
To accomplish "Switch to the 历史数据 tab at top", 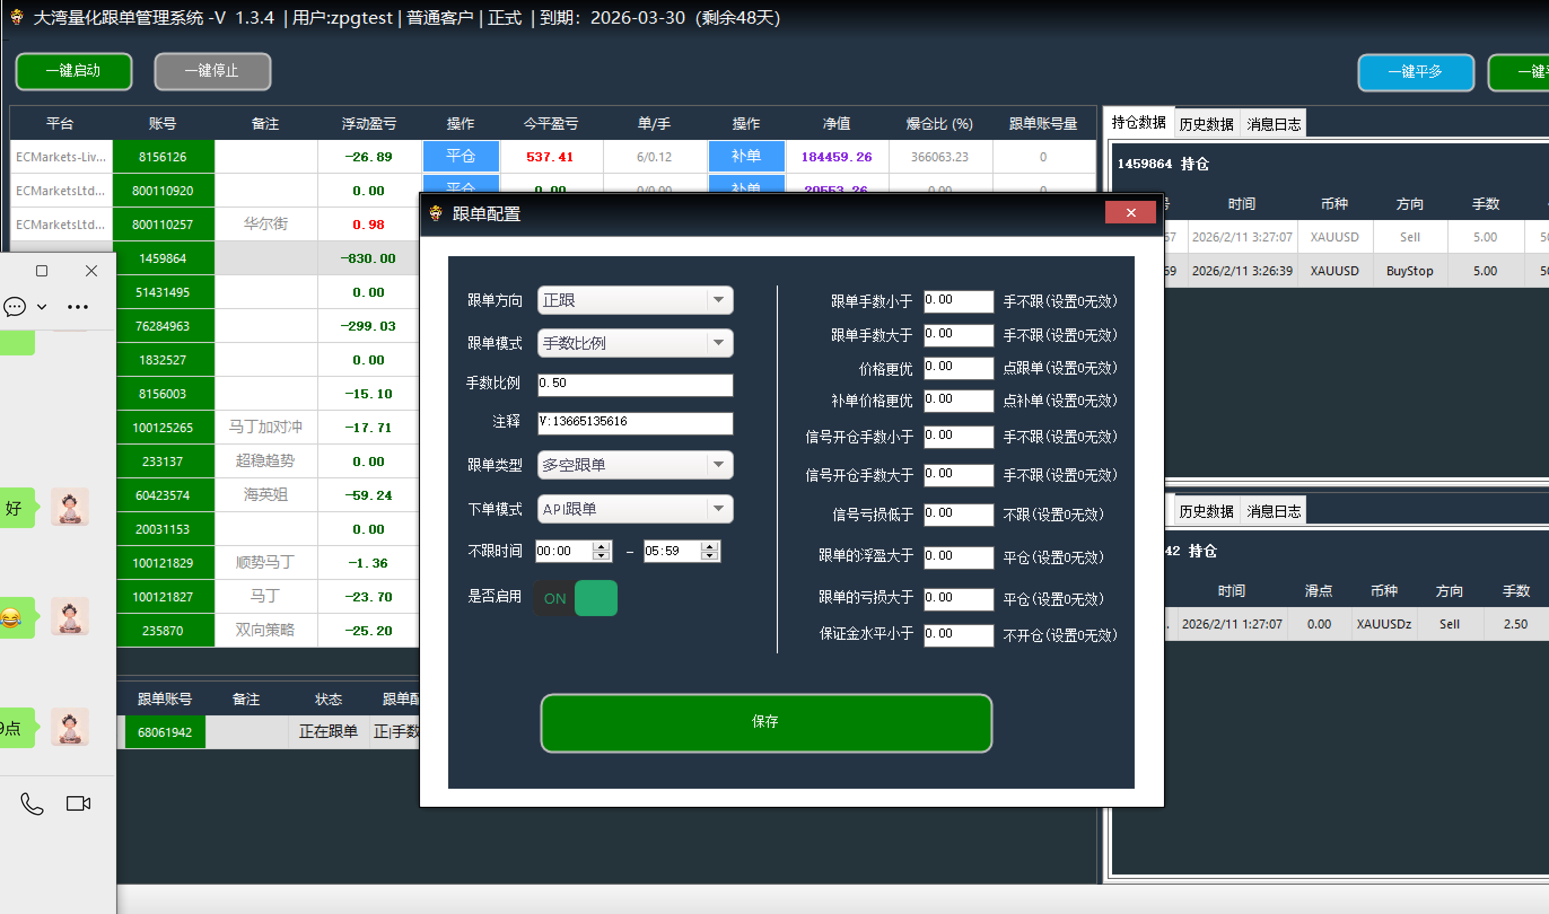I will (x=1206, y=125).
